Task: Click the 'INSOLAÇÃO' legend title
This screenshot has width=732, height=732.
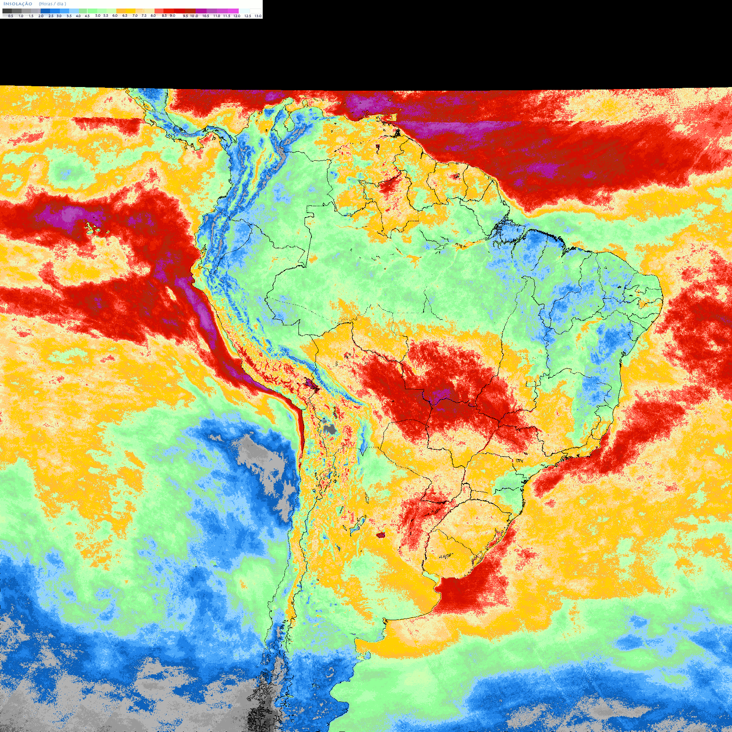Action: (18, 4)
